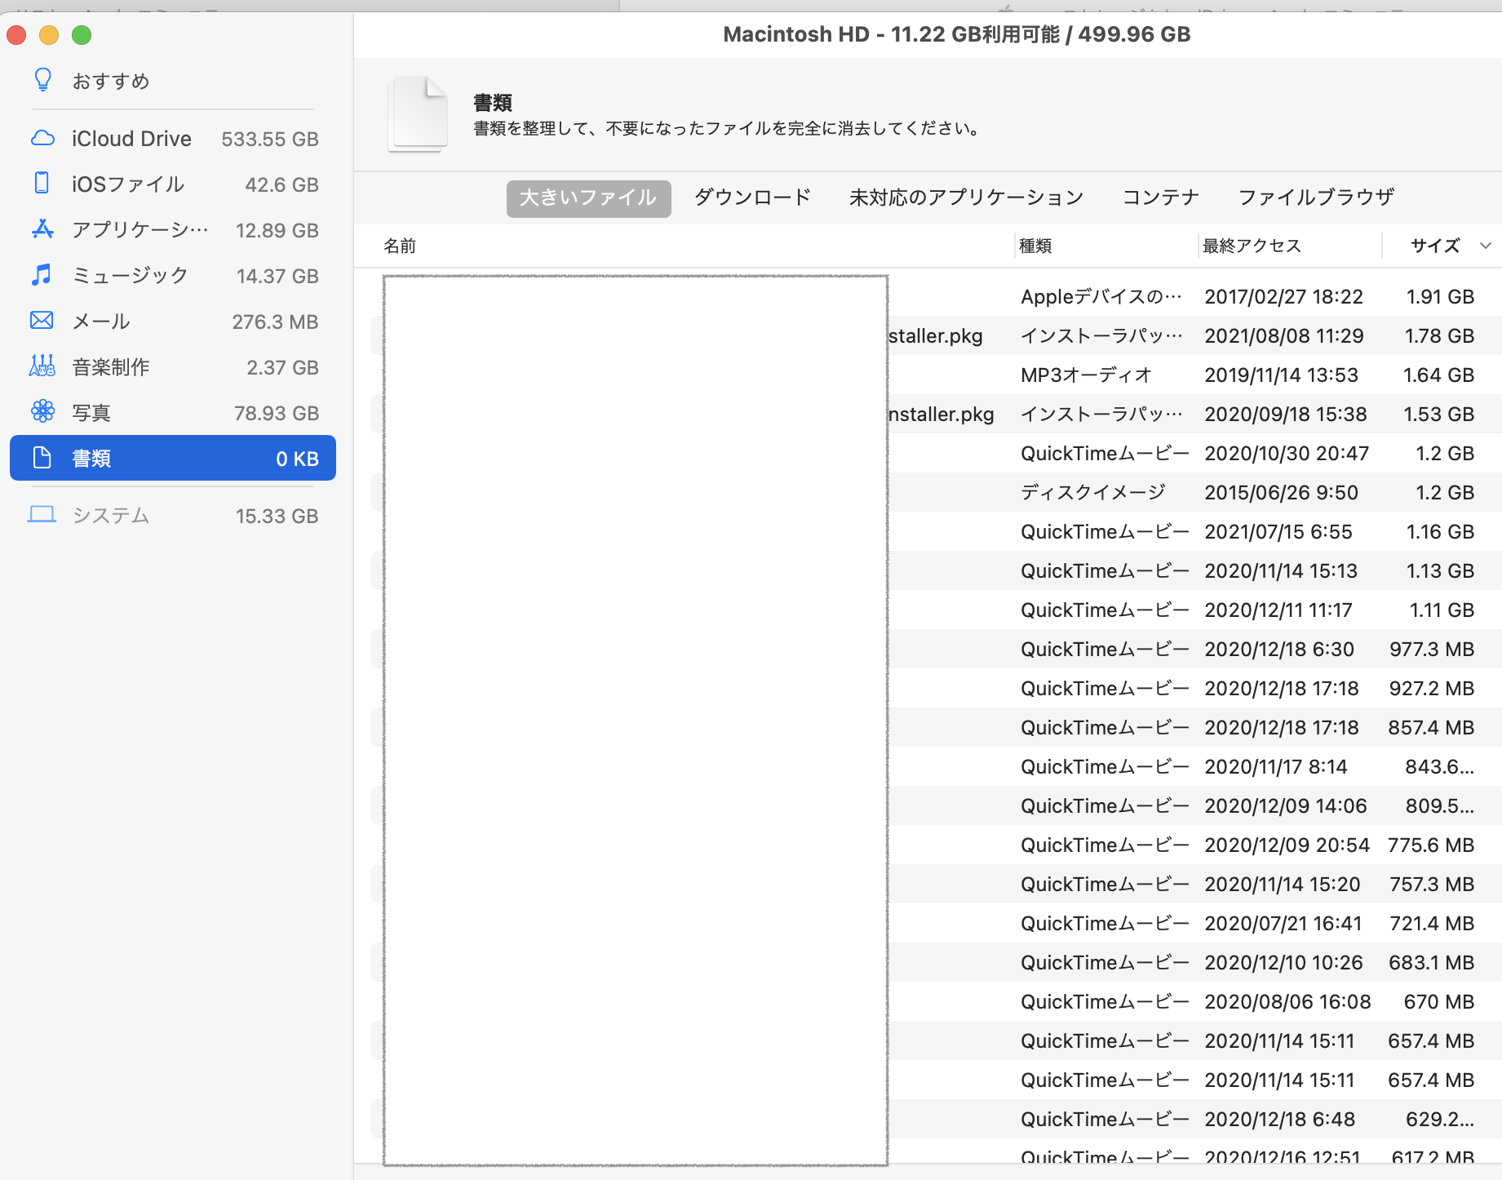Toggle sort order with サイズ chevron
The height and width of the screenshot is (1180, 1502).
click(1485, 246)
